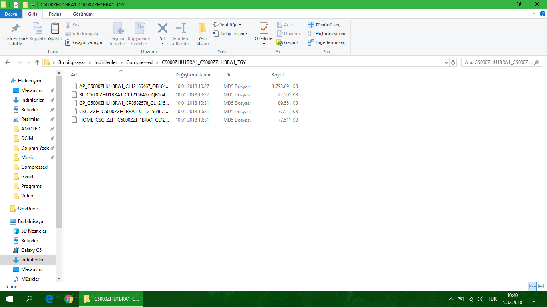Toggle the details view layout button
The image size is (547, 307).
tap(532, 286)
